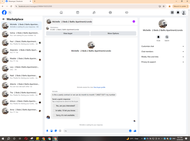
Task: Focus the Aa message input field
Action: [x=98, y=131]
